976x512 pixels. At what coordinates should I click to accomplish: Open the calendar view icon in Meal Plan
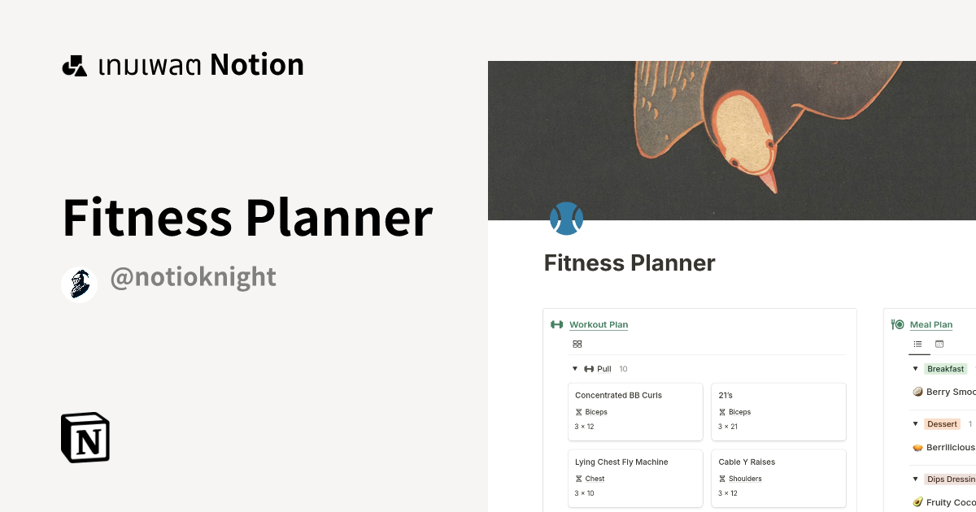(x=939, y=344)
